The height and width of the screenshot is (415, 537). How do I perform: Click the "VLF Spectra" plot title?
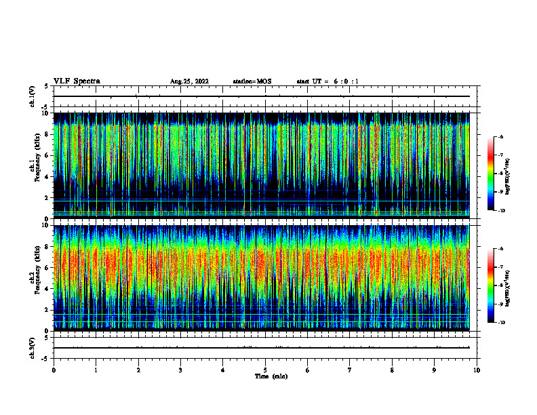[77, 81]
